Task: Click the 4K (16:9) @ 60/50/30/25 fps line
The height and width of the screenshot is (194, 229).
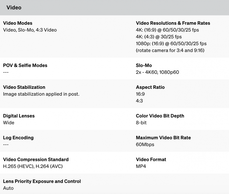Action: (x=167, y=30)
